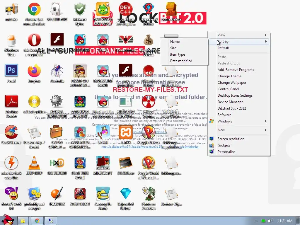Image resolution: width=300 pixels, height=225 pixels.
Task: Choose Desktop Icons Settings entry
Action: 239,96
